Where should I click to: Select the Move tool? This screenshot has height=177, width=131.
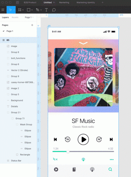pos(10,10)
